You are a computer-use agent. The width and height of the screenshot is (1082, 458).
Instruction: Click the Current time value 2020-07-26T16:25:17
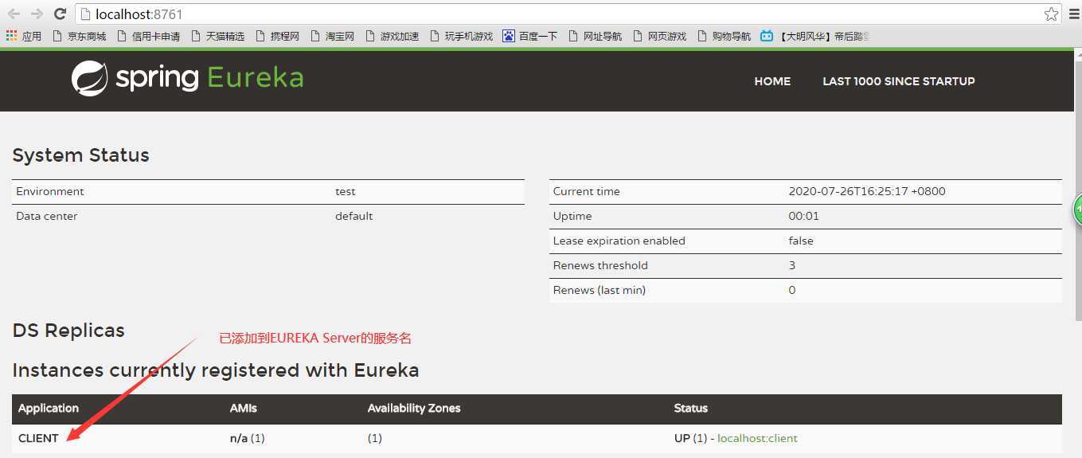tap(867, 191)
